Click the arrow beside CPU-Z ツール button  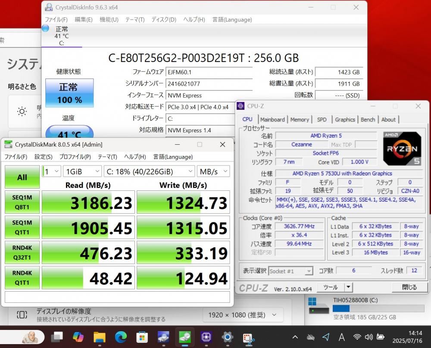click(348, 287)
